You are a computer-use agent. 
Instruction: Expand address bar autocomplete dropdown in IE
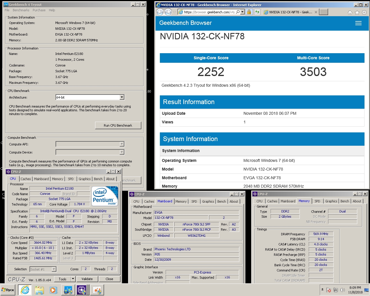[242, 12]
